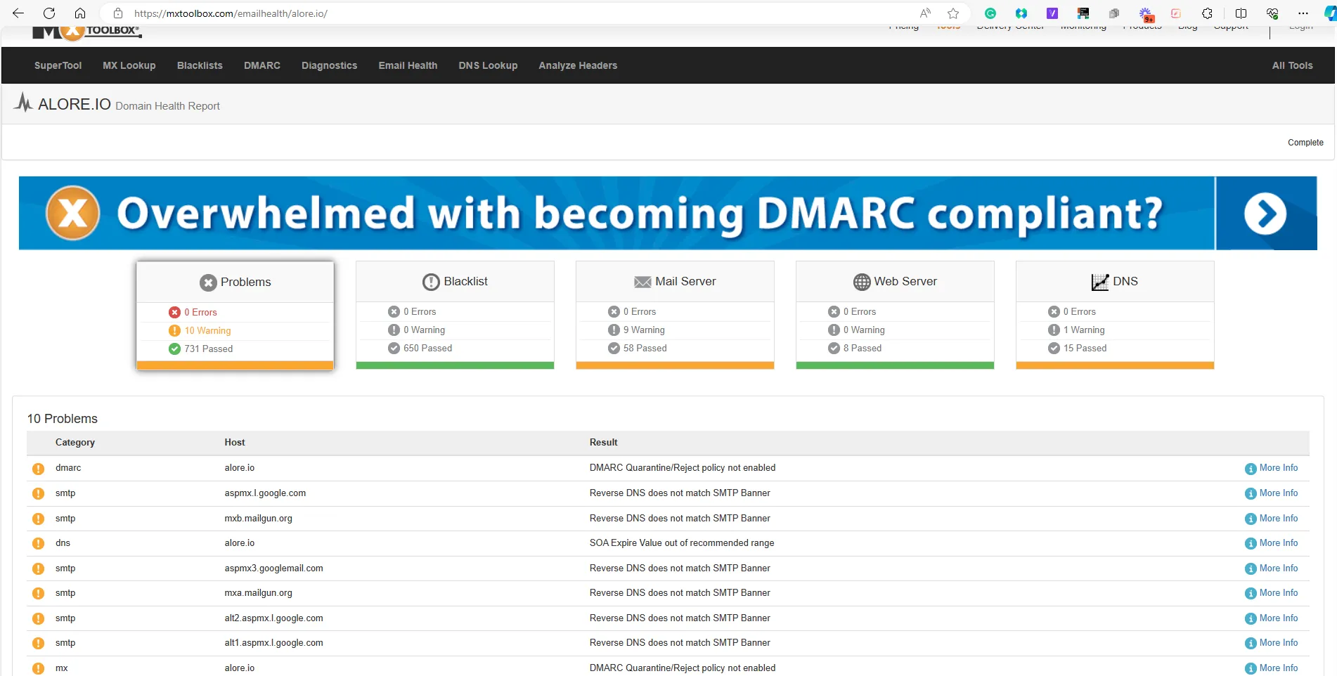
Task: Open browser settings and more menu
Action: pyautogui.click(x=1303, y=13)
